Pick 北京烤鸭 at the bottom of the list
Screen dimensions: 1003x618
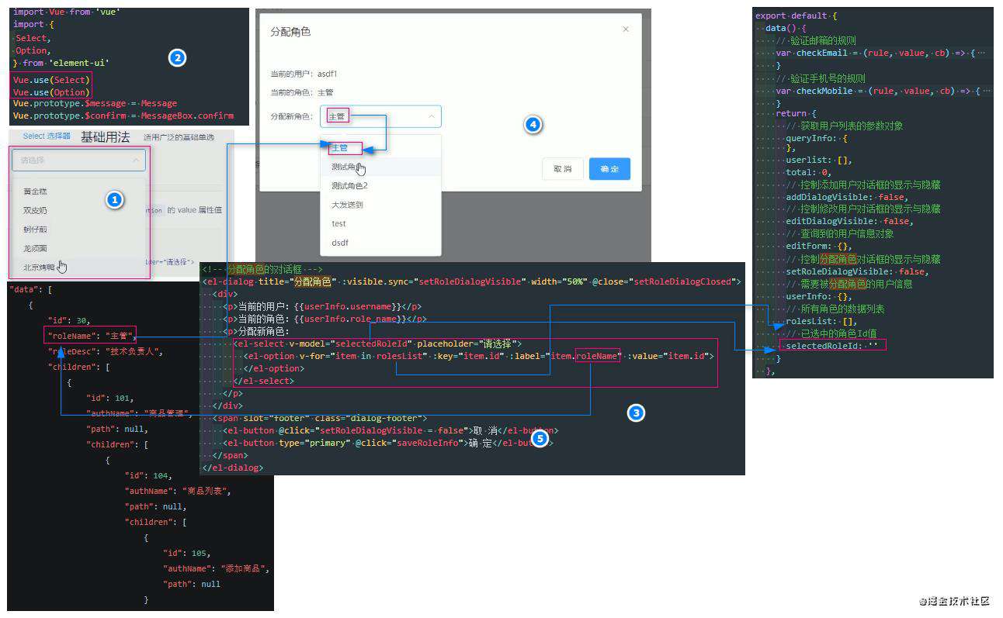39,267
